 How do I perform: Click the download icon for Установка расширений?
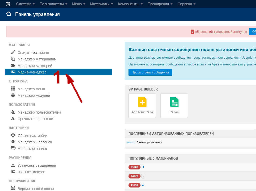click(13, 165)
